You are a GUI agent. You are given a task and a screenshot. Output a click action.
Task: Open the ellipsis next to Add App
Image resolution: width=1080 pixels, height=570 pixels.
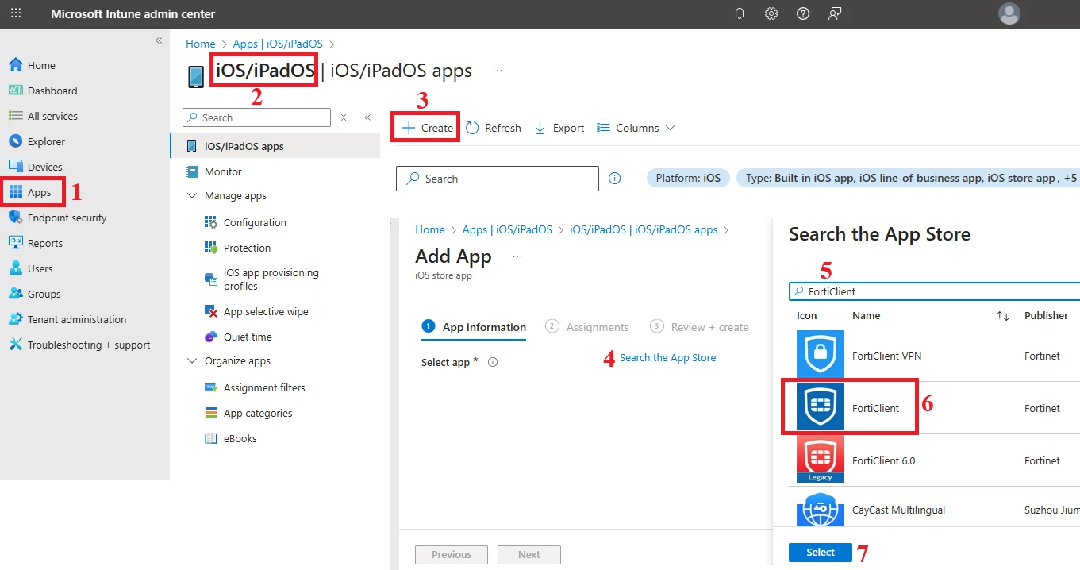pyautogui.click(x=517, y=256)
